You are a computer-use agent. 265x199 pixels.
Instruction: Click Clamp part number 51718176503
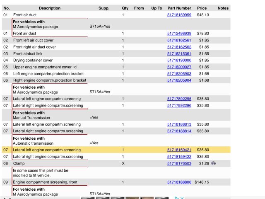(x=179, y=163)
